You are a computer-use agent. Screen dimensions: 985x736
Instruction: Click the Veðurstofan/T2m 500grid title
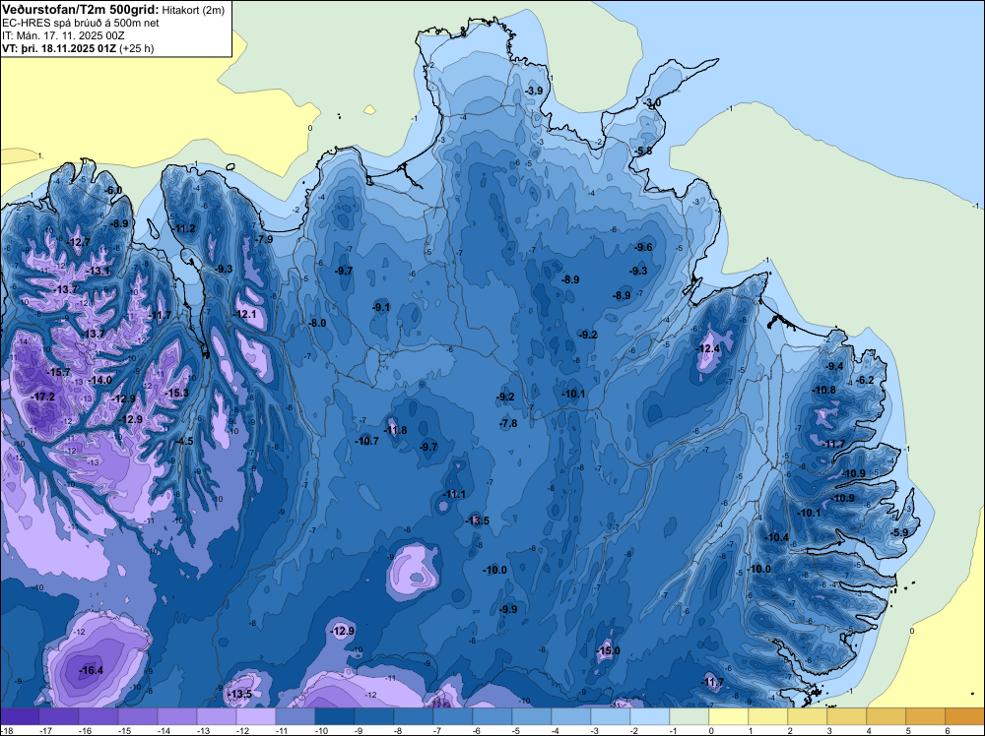point(81,10)
